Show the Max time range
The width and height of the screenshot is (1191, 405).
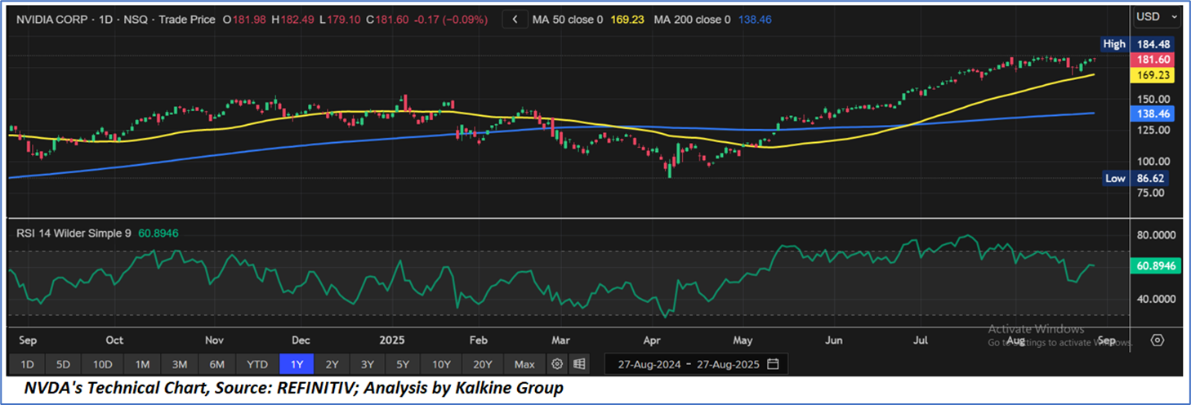point(524,363)
